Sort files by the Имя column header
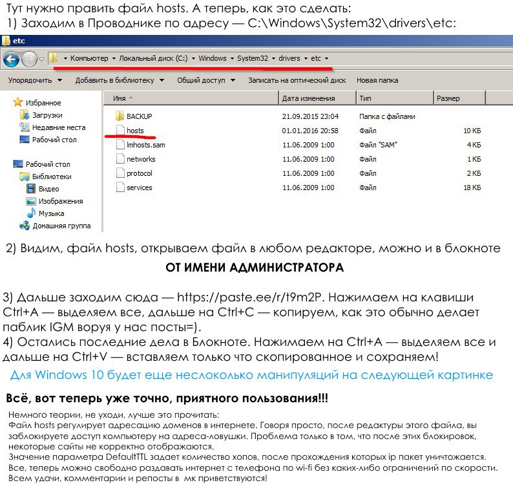513x485 pixels. (x=120, y=98)
